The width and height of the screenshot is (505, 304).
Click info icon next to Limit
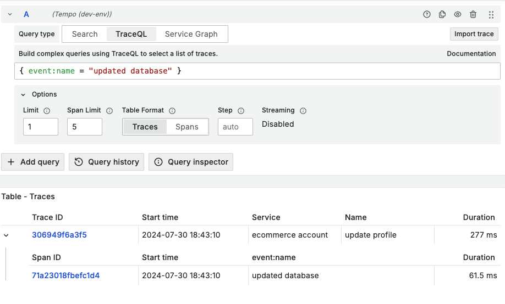pos(47,111)
